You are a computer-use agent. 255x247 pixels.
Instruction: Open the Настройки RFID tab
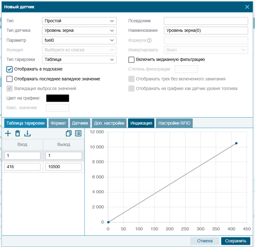174,123
